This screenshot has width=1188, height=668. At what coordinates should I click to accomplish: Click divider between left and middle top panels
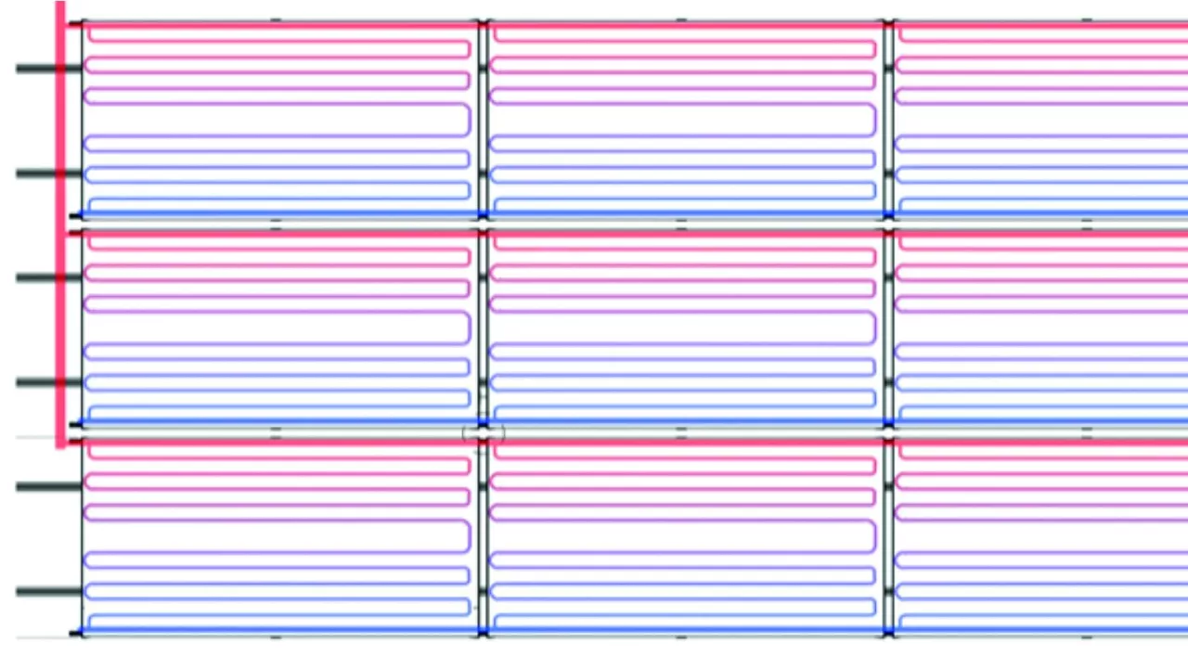(x=482, y=119)
